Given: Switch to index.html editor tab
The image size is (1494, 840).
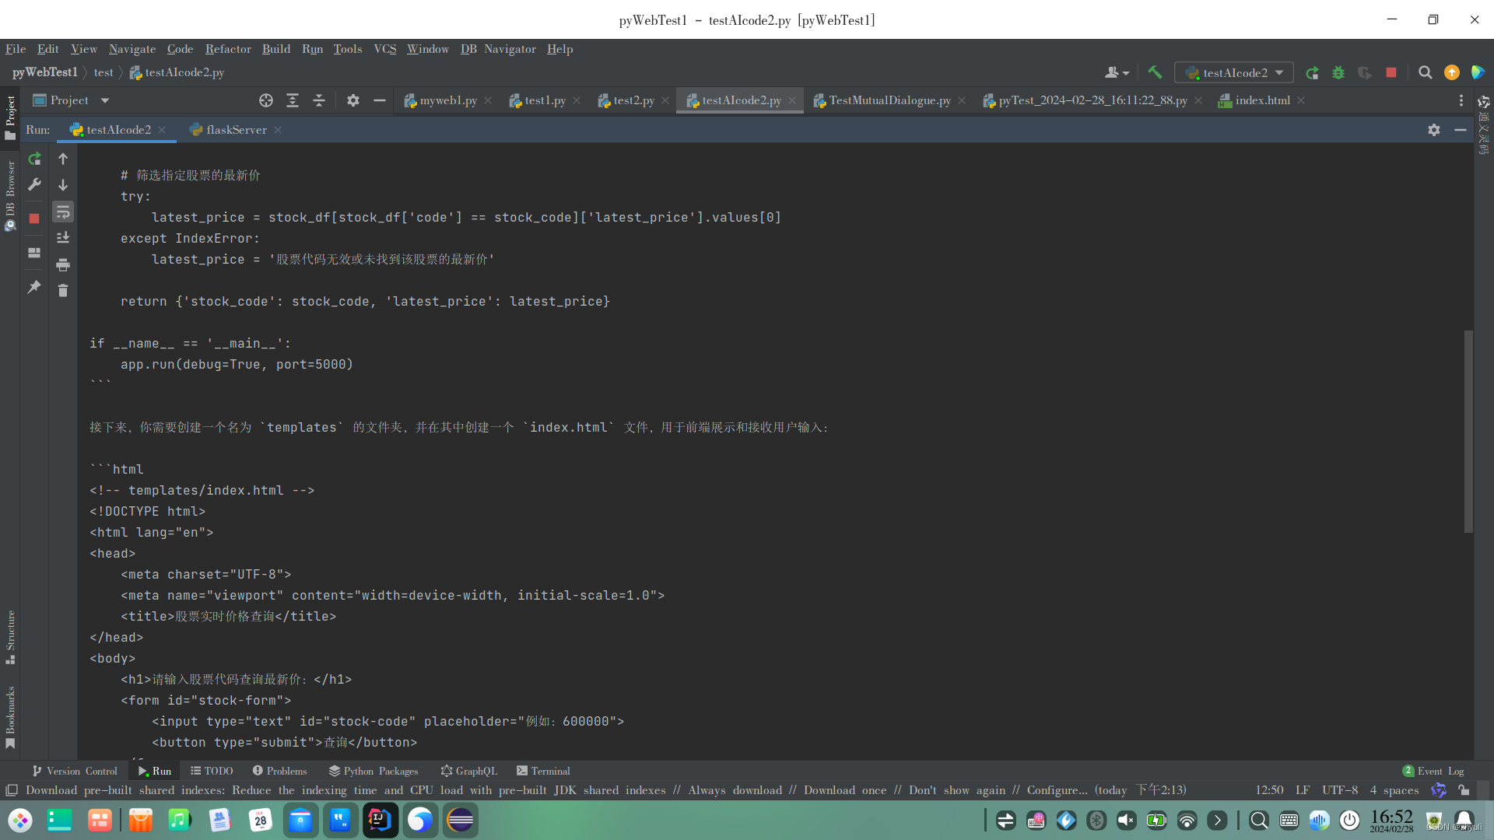Looking at the screenshot, I should point(1261,100).
